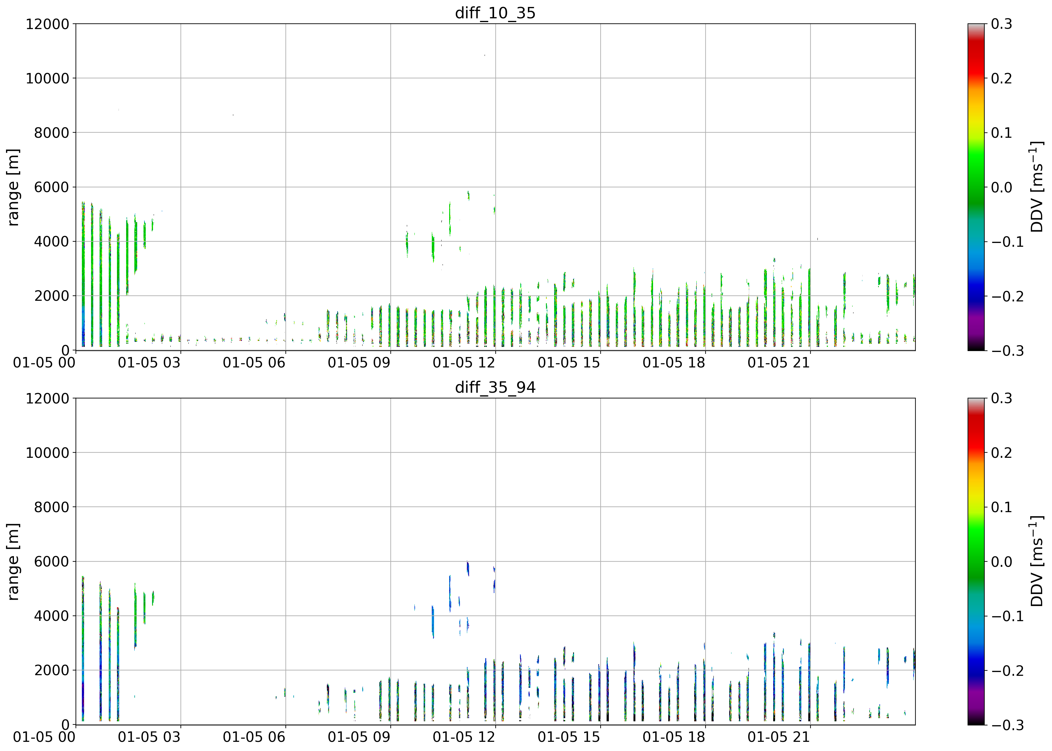This screenshot has height=751, width=1052.
Task: Click the 10000 y-tick in diff_35_94 plot
Action: point(47,453)
